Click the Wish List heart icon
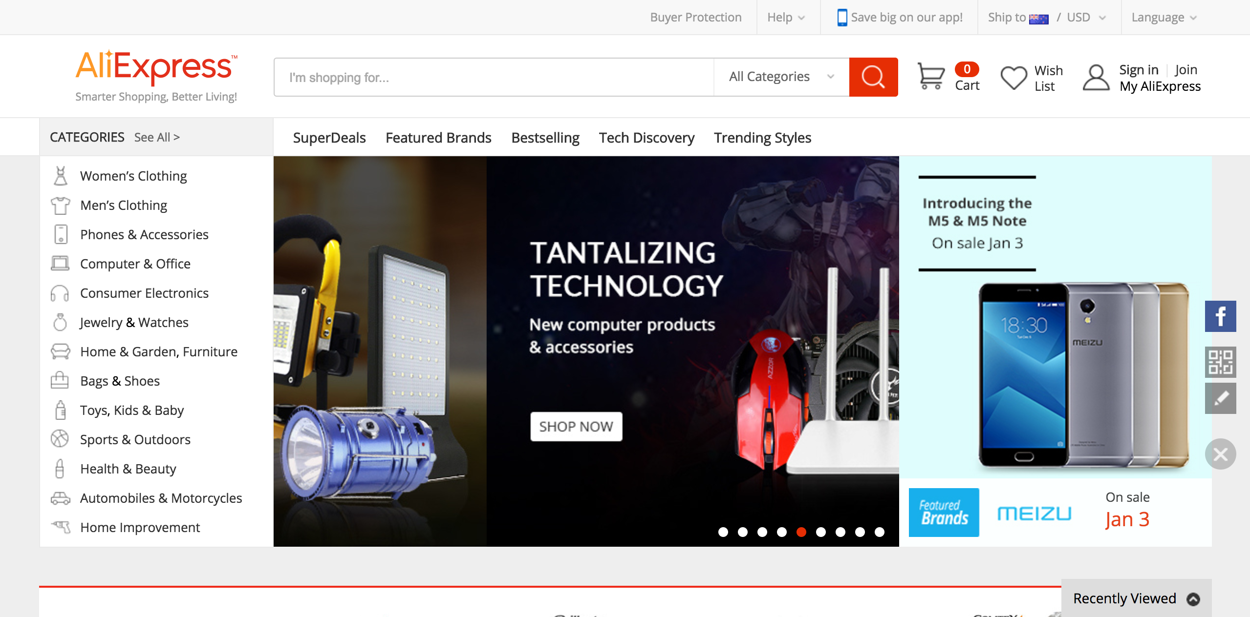Image resolution: width=1250 pixels, height=617 pixels. click(x=1013, y=77)
